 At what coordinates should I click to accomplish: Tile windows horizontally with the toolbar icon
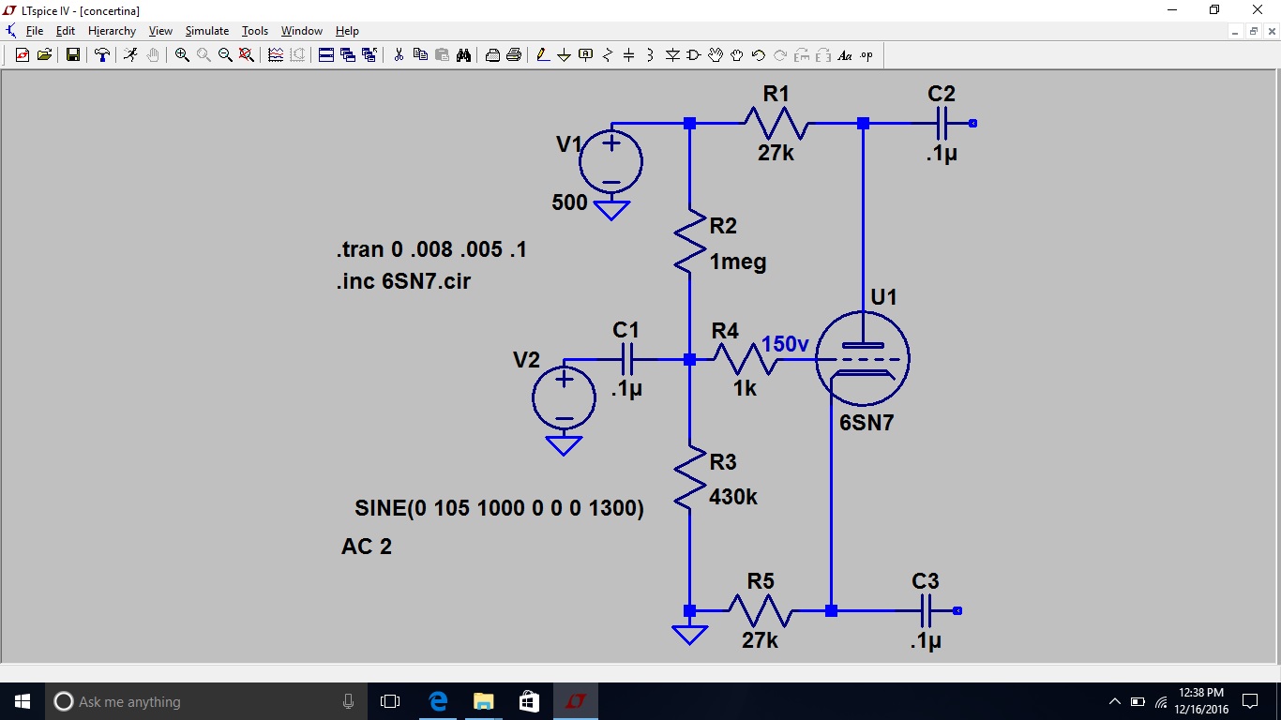[326, 55]
